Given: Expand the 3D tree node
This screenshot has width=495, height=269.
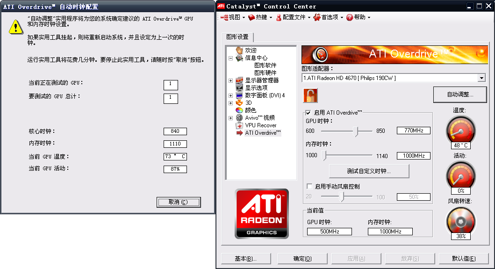Looking at the screenshot, I should click(x=231, y=103).
